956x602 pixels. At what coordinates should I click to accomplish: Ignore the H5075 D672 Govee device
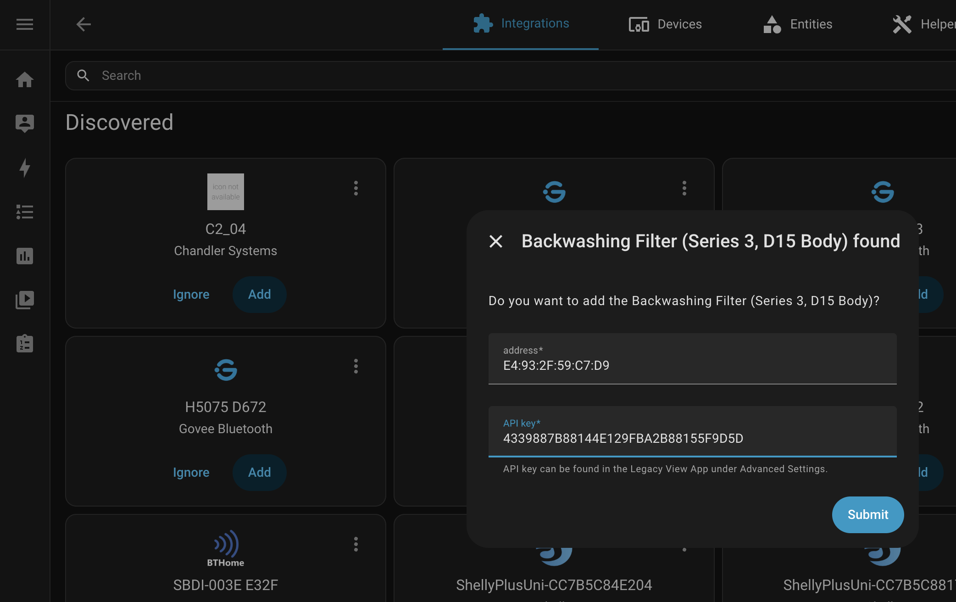pos(191,473)
